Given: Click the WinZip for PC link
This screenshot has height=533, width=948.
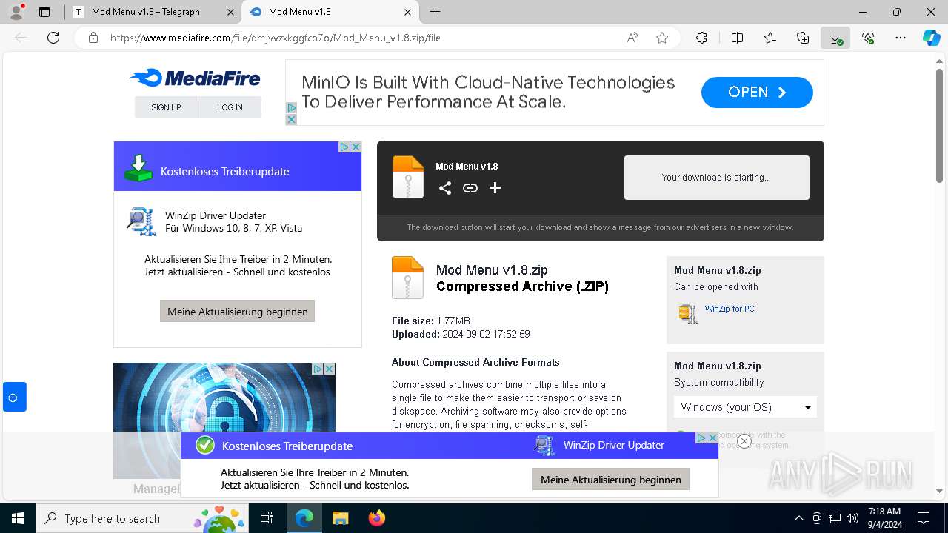Looking at the screenshot, I should click(730, 309).
